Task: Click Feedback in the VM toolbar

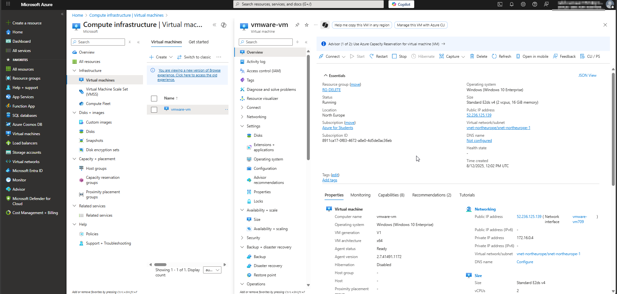Action: click(564, 56)
